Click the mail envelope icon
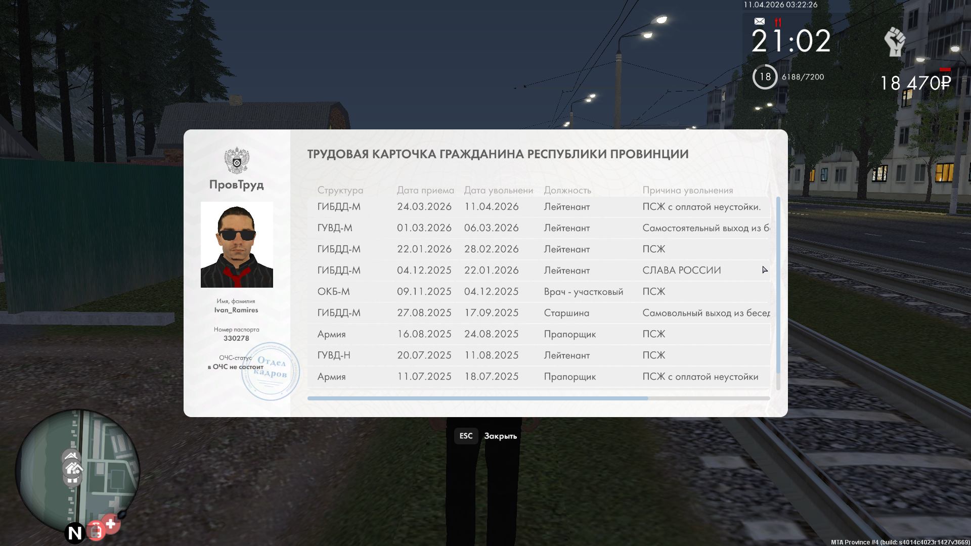971x546 pixels. click(759, 21)
